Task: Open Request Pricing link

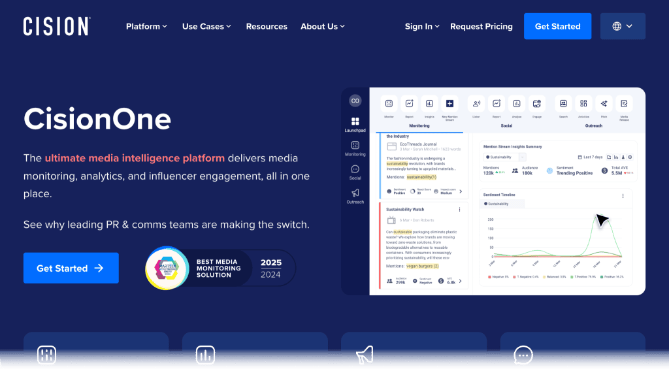Action: coord(481,26)
